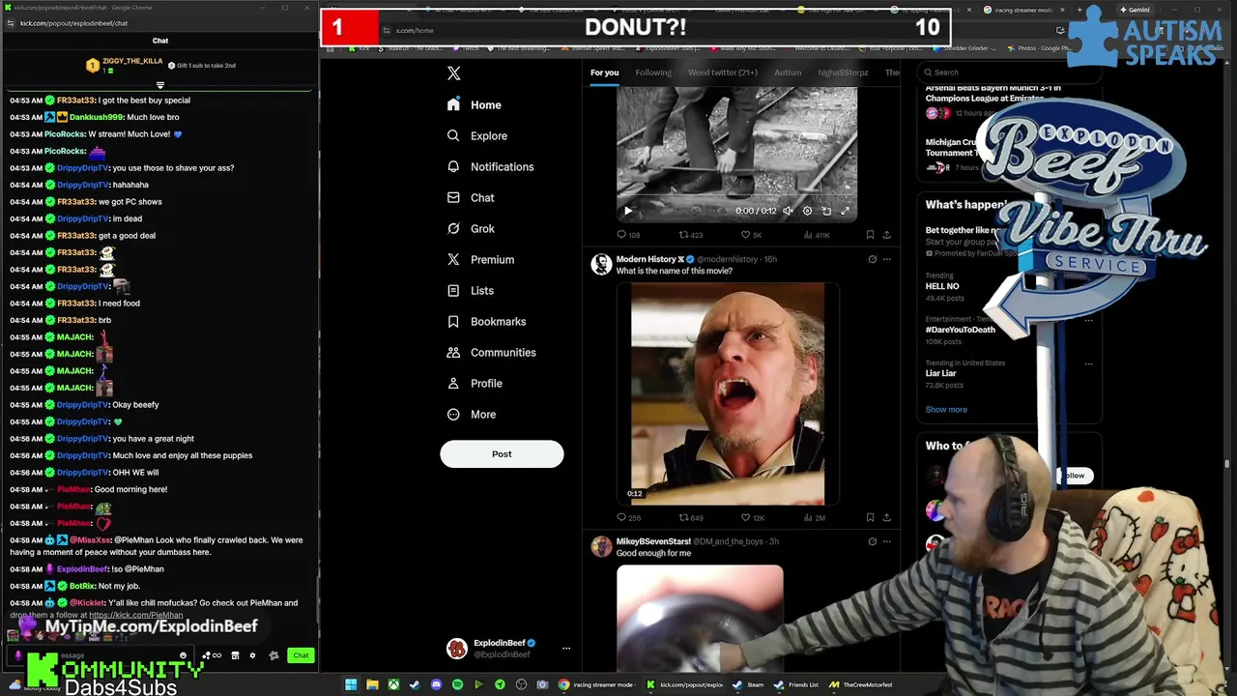This screenshot has width=1237, height=696.
Task: Like the Modern History post with 12K
Action: click(x=752, y=517)
